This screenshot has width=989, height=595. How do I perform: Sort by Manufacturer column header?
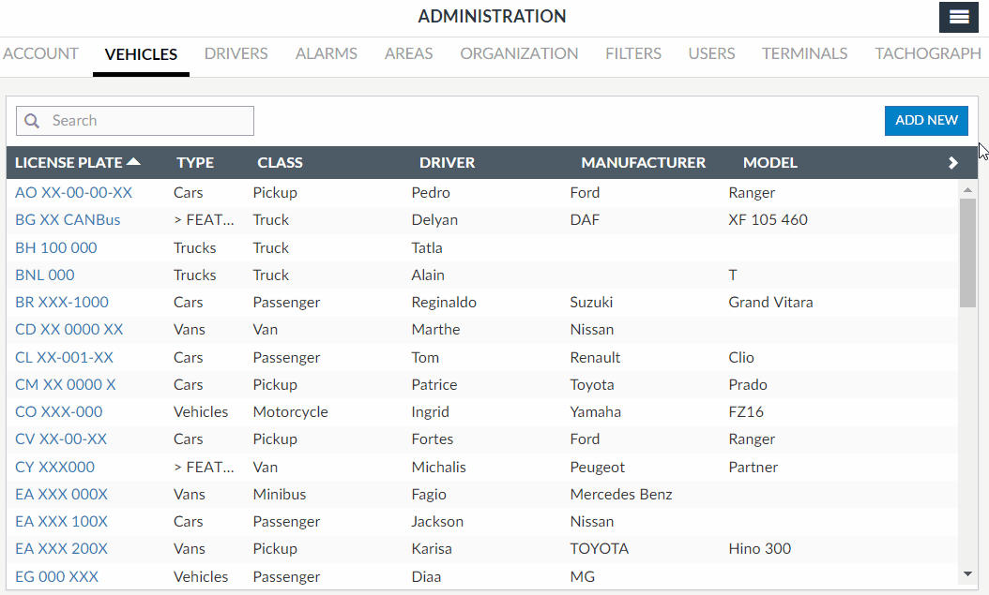tap(643, 163)
